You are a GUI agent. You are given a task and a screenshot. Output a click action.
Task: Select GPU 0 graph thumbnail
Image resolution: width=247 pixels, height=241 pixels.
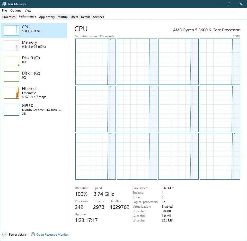12,110
